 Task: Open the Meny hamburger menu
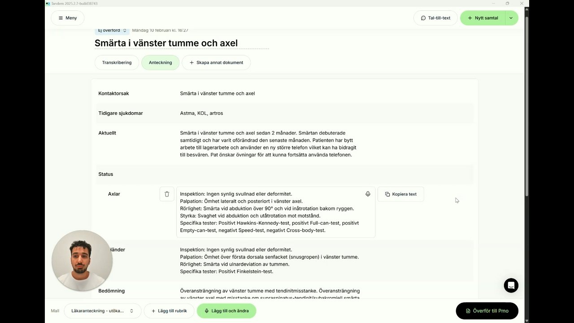(x=68, y=18)
